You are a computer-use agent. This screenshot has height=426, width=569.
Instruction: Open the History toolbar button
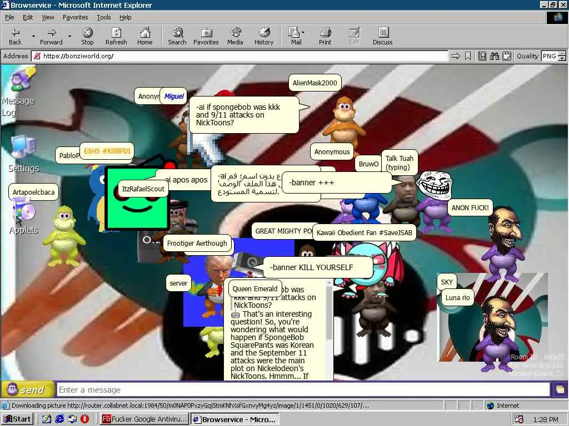coord(264,36)
